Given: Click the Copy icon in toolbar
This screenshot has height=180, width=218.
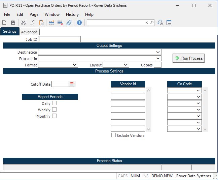Looking at the screenshot, I should (32, 23).
